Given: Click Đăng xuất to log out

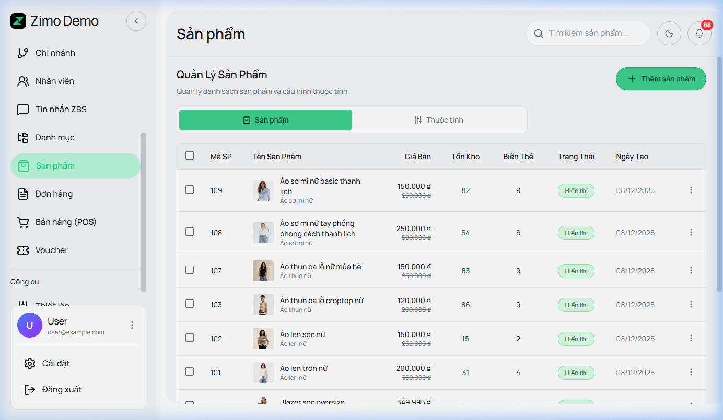Looking at the screenshot, I should (62, 390).
